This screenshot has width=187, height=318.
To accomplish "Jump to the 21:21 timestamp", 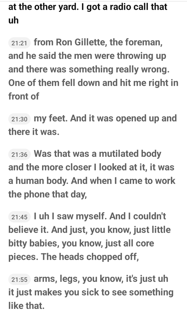I will (x=19, y=43).
